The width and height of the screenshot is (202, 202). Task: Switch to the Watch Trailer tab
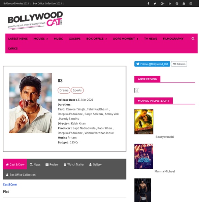(x=74, y=165)
